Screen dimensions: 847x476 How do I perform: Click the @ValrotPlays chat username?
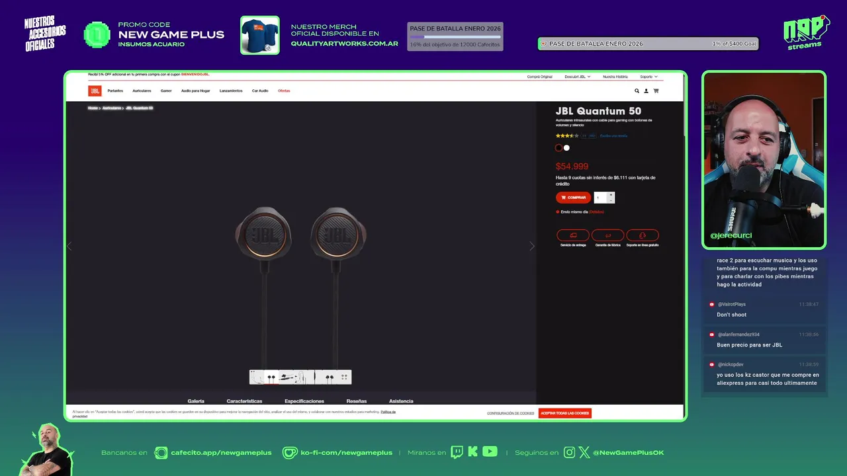731,304
